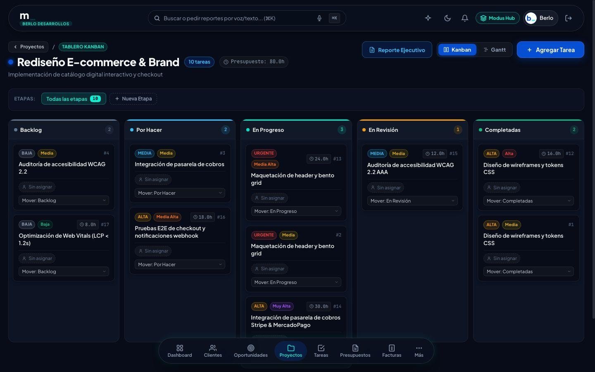This screenshot has width=595, height=372.
Task: Open the Reporte Ejecutivo
Action: tap(397, 50)
